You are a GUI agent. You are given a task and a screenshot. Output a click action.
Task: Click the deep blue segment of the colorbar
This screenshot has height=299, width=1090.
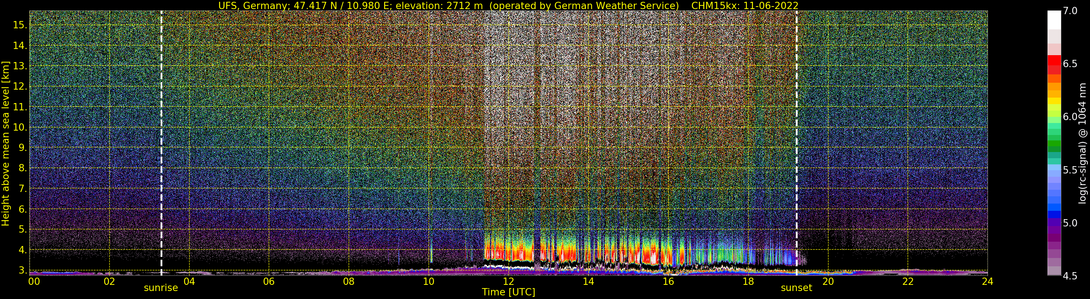coord(1054,214)
